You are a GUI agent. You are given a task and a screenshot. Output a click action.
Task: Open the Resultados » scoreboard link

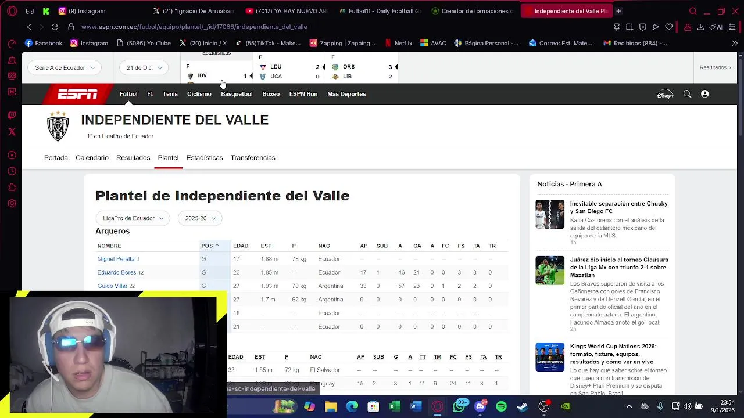(715, 67)
